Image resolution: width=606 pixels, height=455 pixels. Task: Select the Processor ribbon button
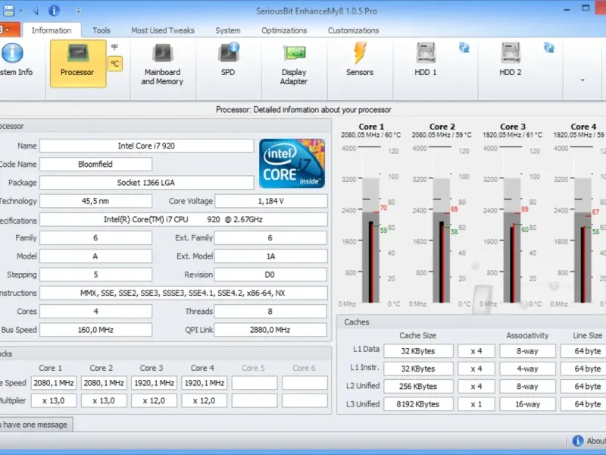click(x=78, y=64)
